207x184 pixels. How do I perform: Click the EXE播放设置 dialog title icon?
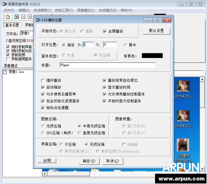click(38, 20)
